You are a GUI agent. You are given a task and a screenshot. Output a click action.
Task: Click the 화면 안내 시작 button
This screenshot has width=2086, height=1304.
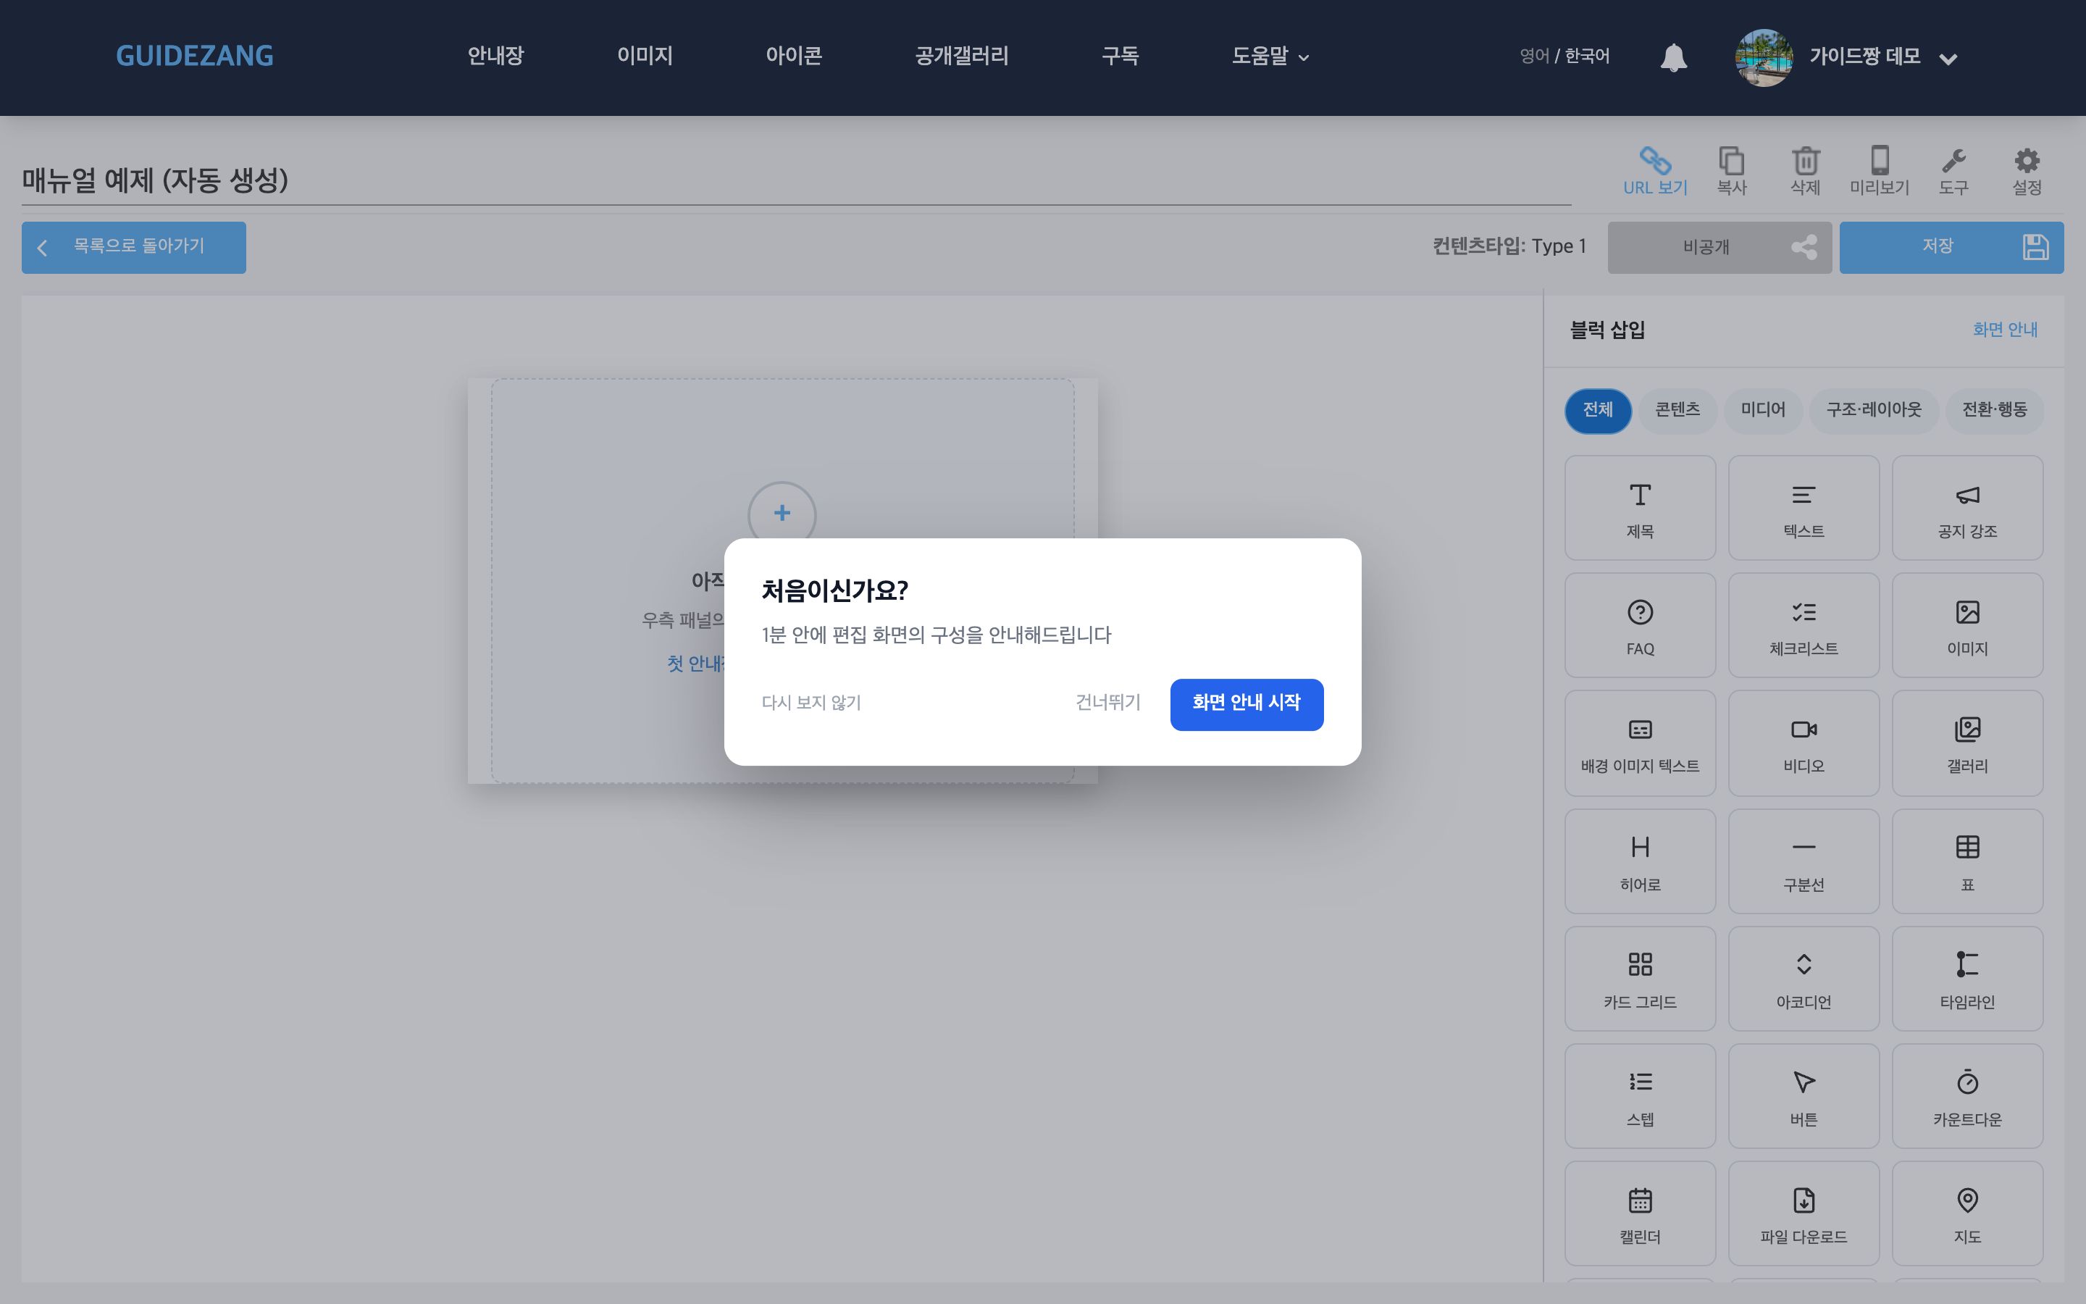(x=1247, y=705)
